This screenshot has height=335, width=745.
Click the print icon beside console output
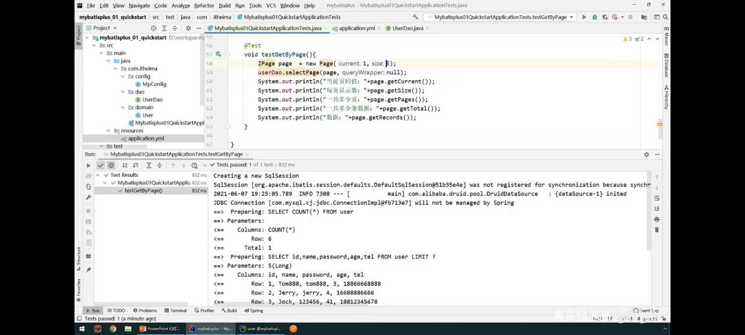tap(657, 219)
